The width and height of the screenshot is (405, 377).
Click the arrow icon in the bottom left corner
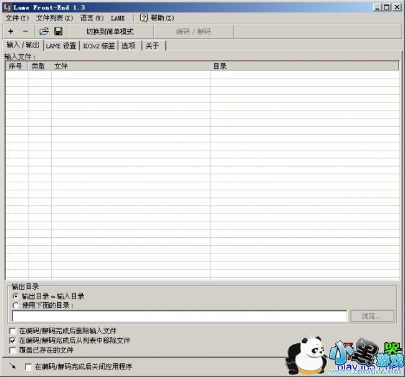point(12,366)
